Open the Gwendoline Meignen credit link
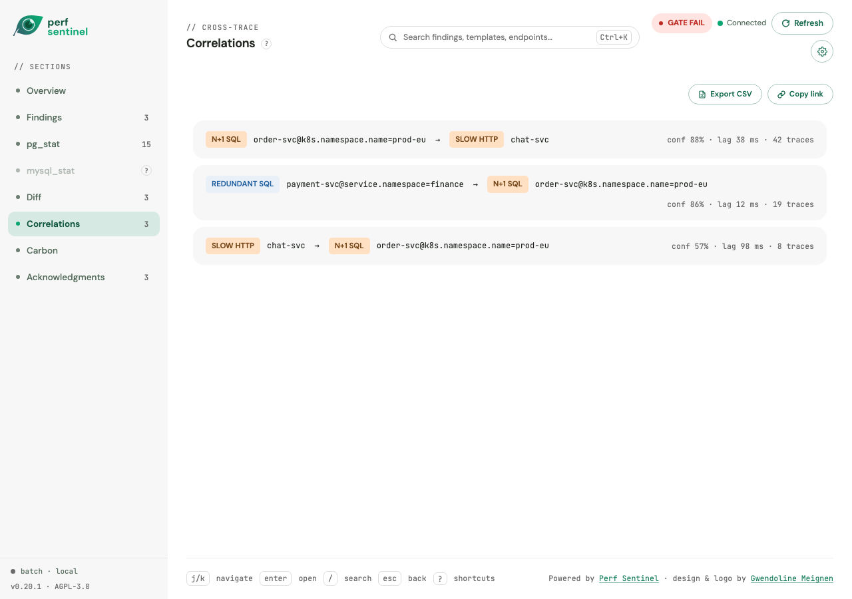Screen dimensions: 852x599 pyautogui.click(x=792, y=578)
